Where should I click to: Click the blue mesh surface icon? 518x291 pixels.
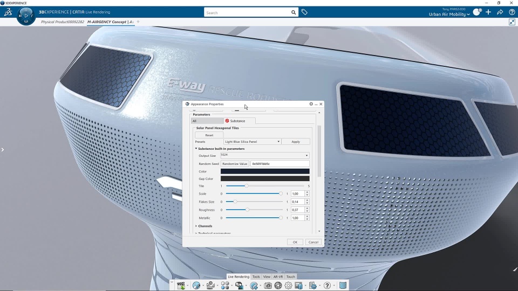coord(343,286)
